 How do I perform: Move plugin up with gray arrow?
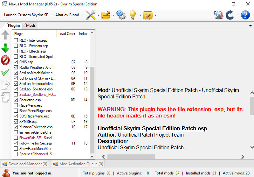tap(5, 35)
